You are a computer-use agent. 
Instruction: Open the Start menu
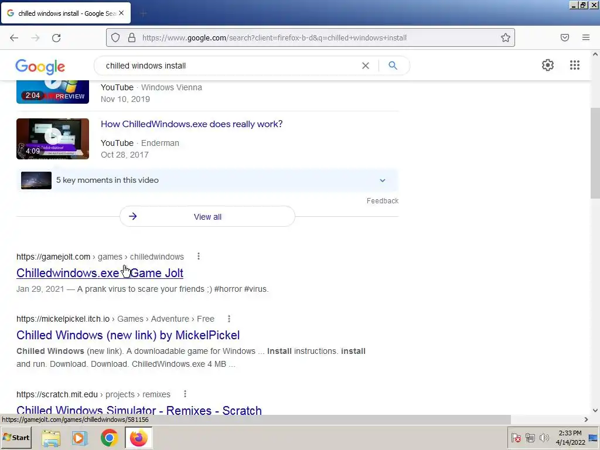coord(16,437)
